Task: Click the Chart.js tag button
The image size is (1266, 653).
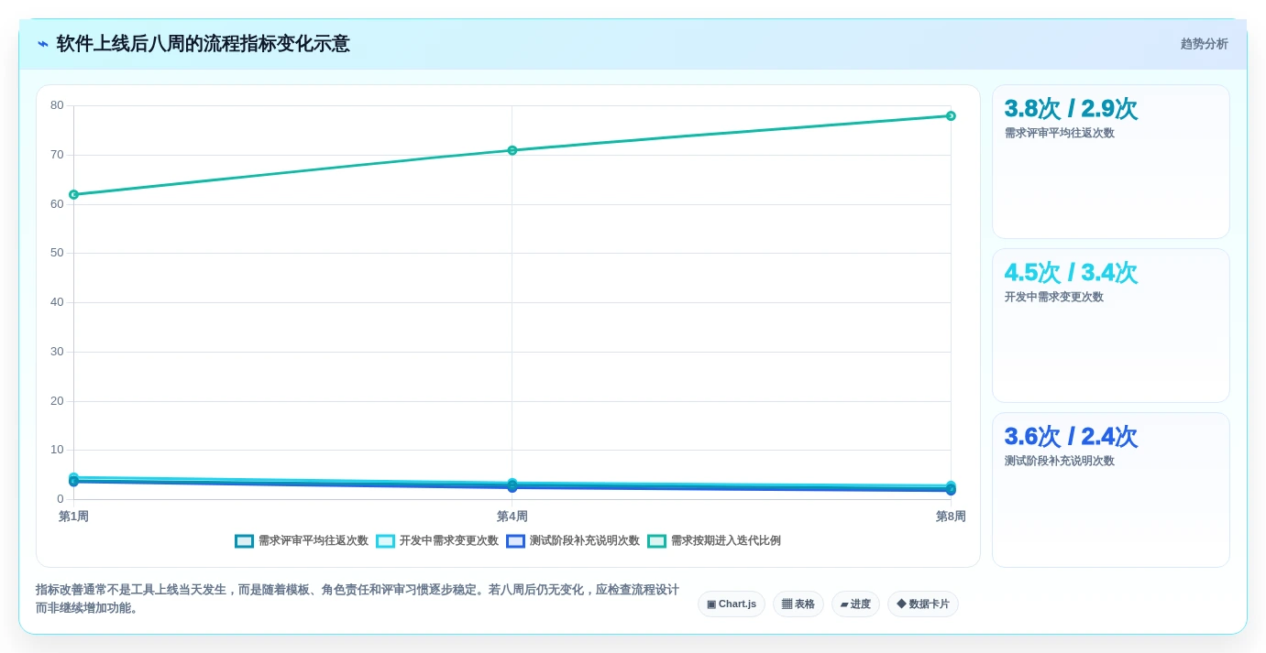Action: coord(732,604)
